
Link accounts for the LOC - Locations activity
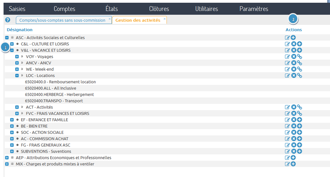[299, 75]
